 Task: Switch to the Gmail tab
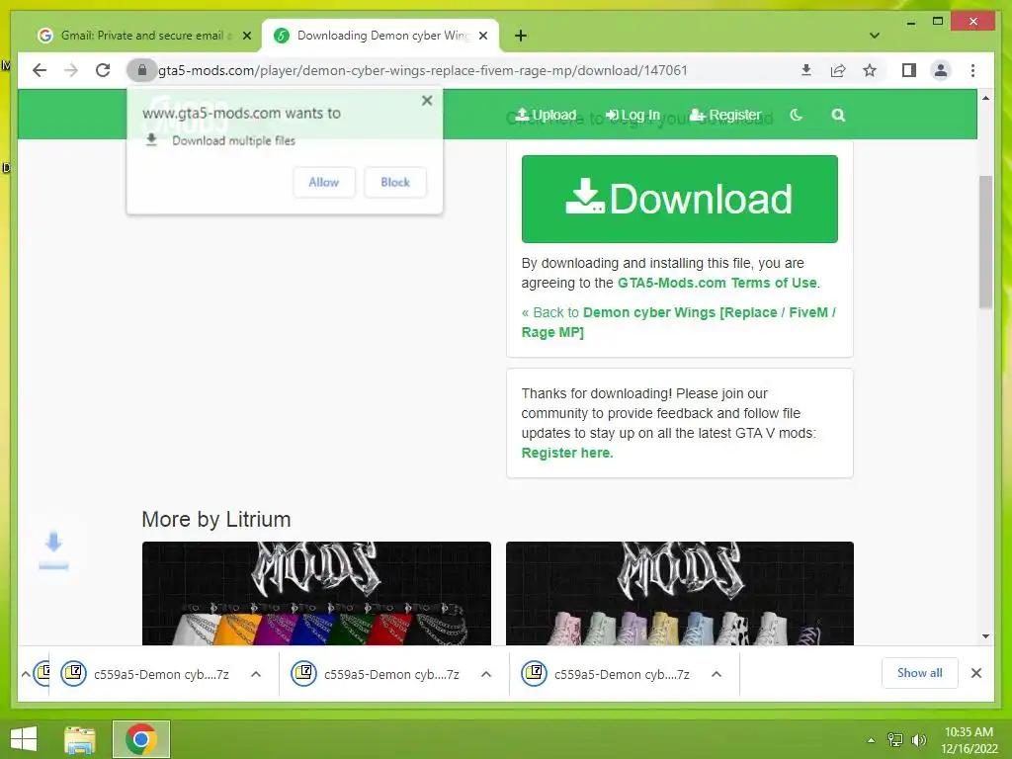point(143,36)
